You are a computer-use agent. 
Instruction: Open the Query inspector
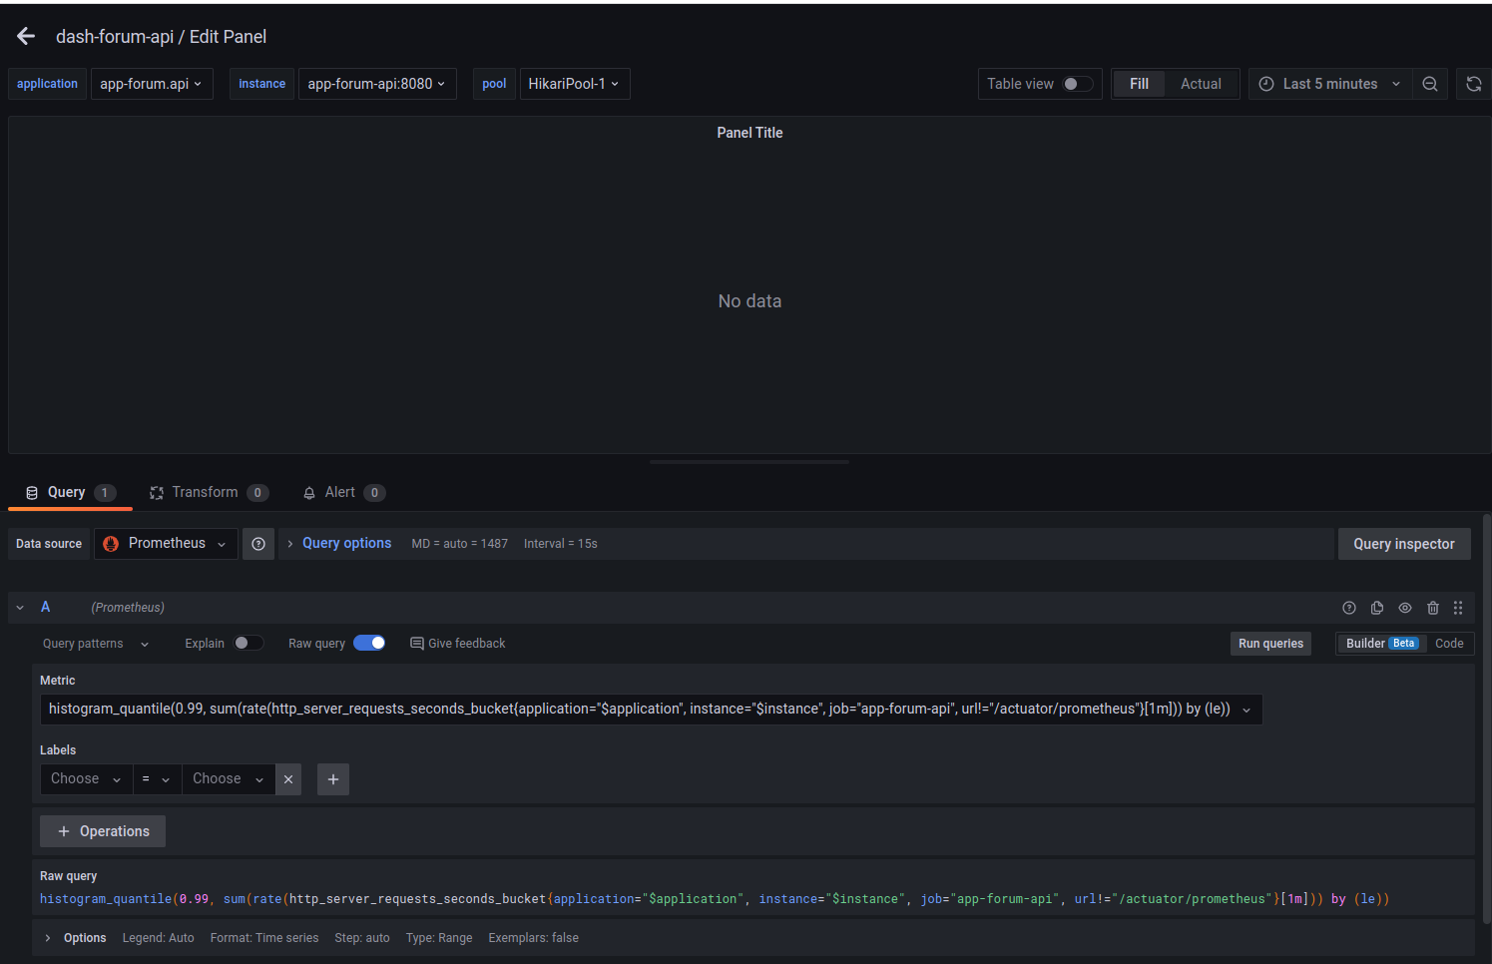tap(1404, 544)
